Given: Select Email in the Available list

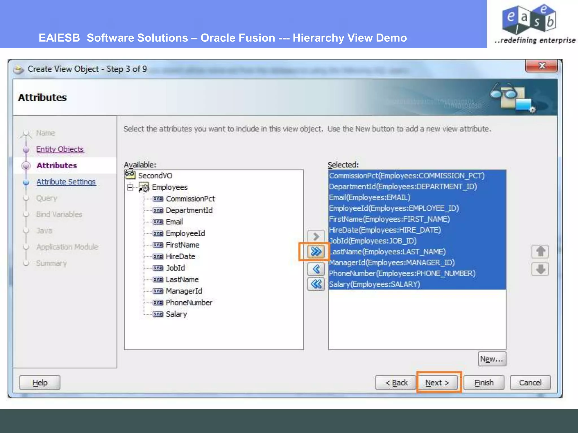Looking at the screenshot, I should [174, 222].
